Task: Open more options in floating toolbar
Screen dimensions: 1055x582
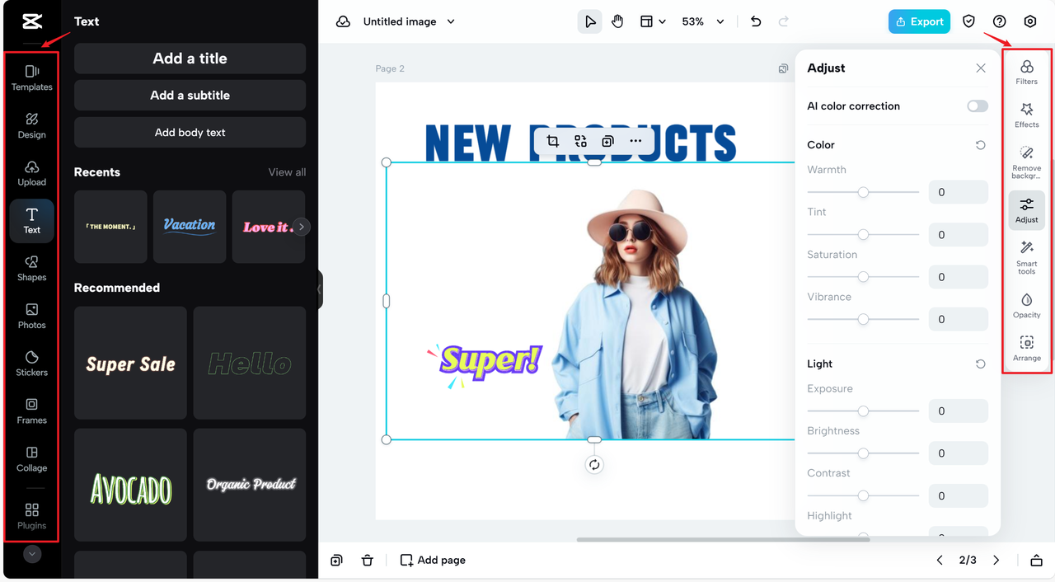Action: pyautogui.click(x=635, y=141)
